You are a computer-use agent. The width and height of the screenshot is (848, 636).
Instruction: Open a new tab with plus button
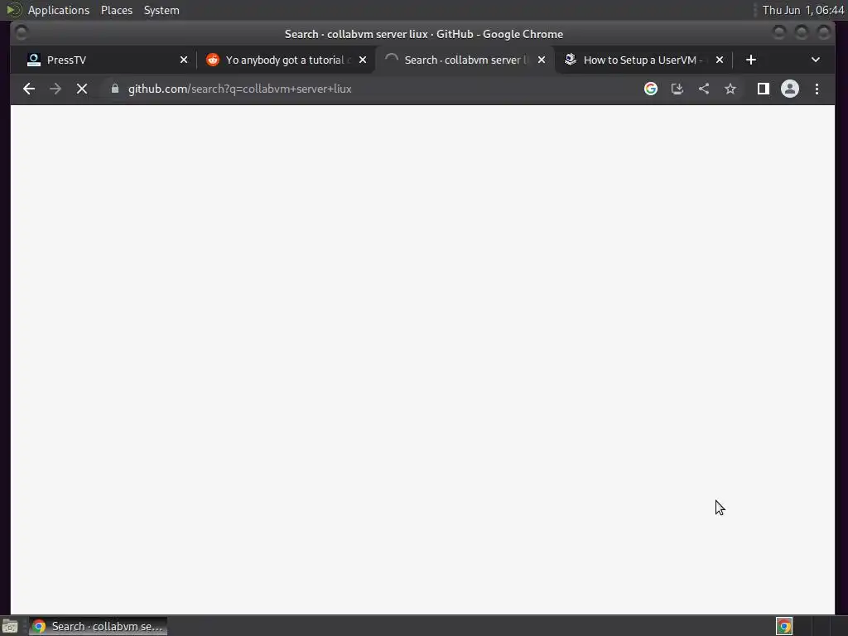coord(750,60)
